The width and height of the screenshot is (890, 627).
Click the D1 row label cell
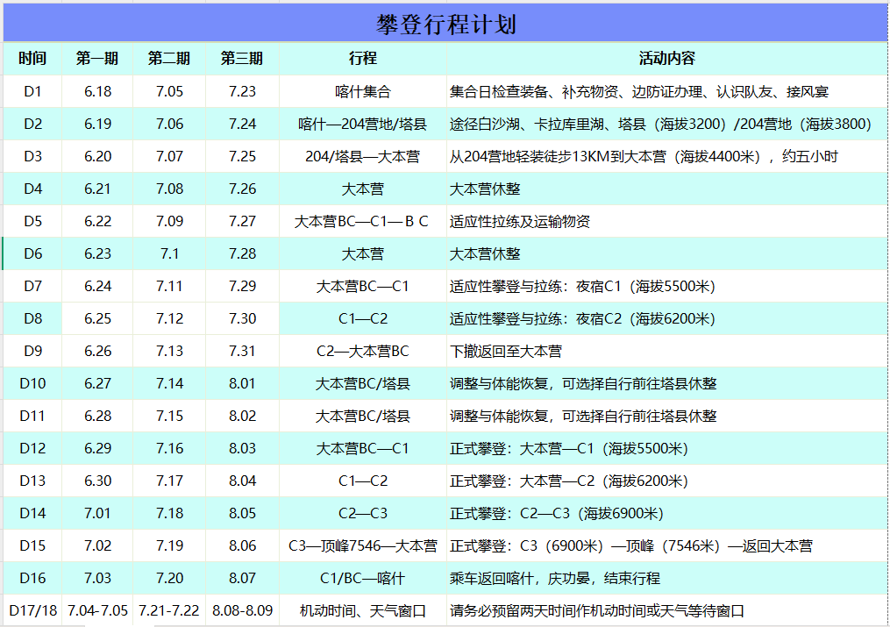click(x=32, y=91)
